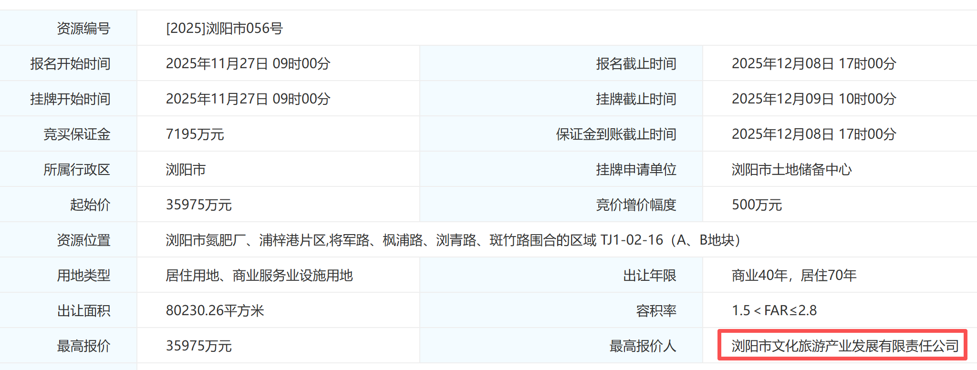Select the area value 80230.26平方米
Screen dimensions: 977x370
215,311
